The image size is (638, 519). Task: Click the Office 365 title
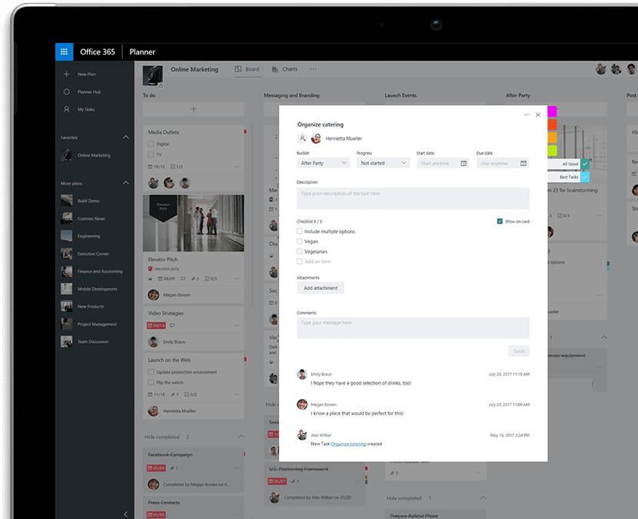(x=98, y=52)
